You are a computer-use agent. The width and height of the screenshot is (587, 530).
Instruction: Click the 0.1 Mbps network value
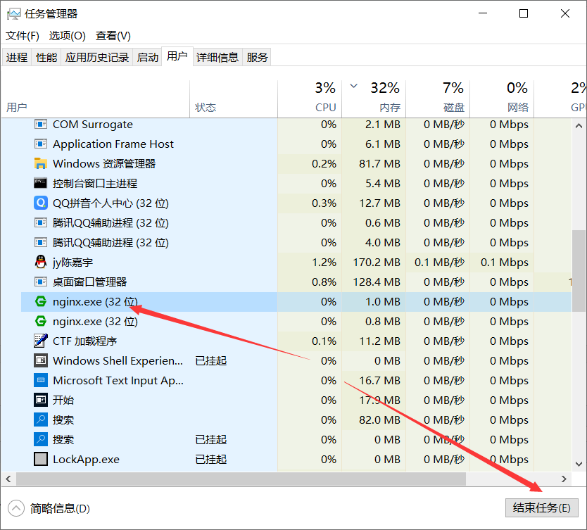point(505,262)
